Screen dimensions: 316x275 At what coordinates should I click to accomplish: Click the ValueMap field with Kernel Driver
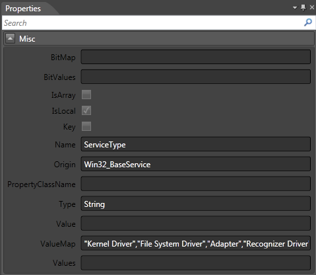click(196, 243)
